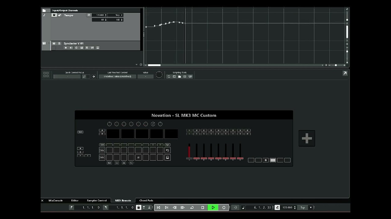Adjust the maximum tempo display value 180
The height and width of the screenshot is (219, 391).
point(115,20)
